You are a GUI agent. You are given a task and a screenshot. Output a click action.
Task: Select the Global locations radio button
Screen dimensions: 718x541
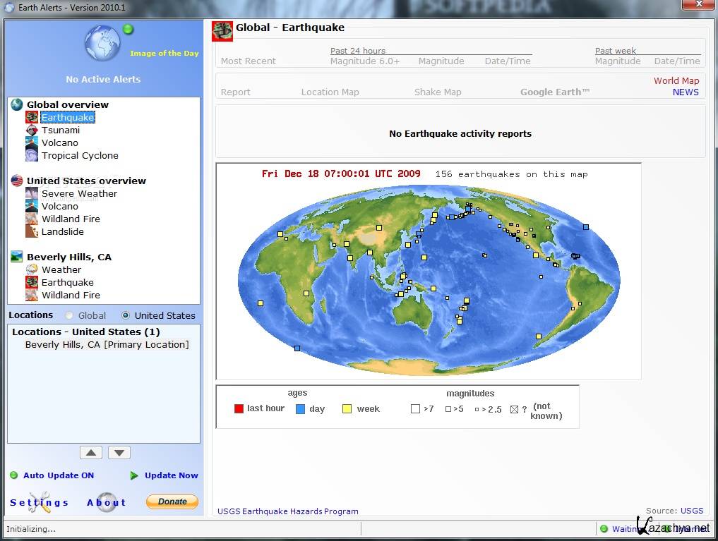(69, 316)
